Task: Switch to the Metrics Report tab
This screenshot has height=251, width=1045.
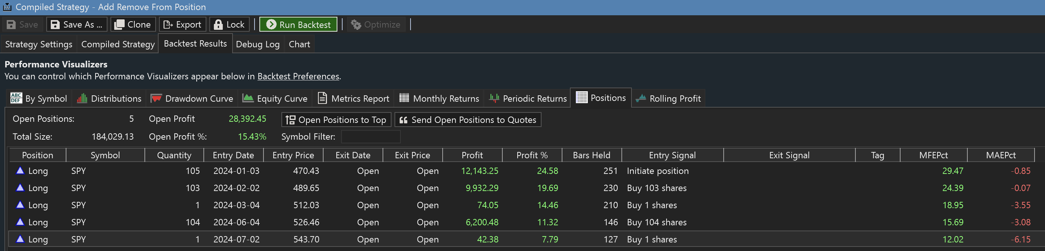Action: 353,98
